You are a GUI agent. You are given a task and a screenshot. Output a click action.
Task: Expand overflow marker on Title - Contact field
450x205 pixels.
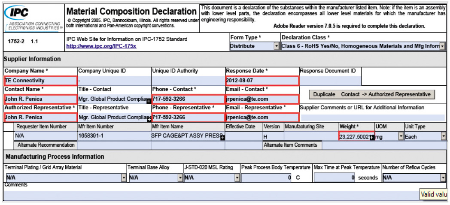point(149,101)
